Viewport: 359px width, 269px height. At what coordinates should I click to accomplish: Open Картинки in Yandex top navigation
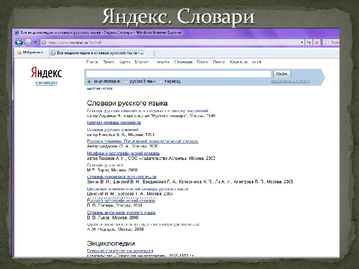pyautogui.click(x=239, y=62)
